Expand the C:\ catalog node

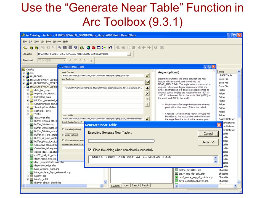coord(24,73)
